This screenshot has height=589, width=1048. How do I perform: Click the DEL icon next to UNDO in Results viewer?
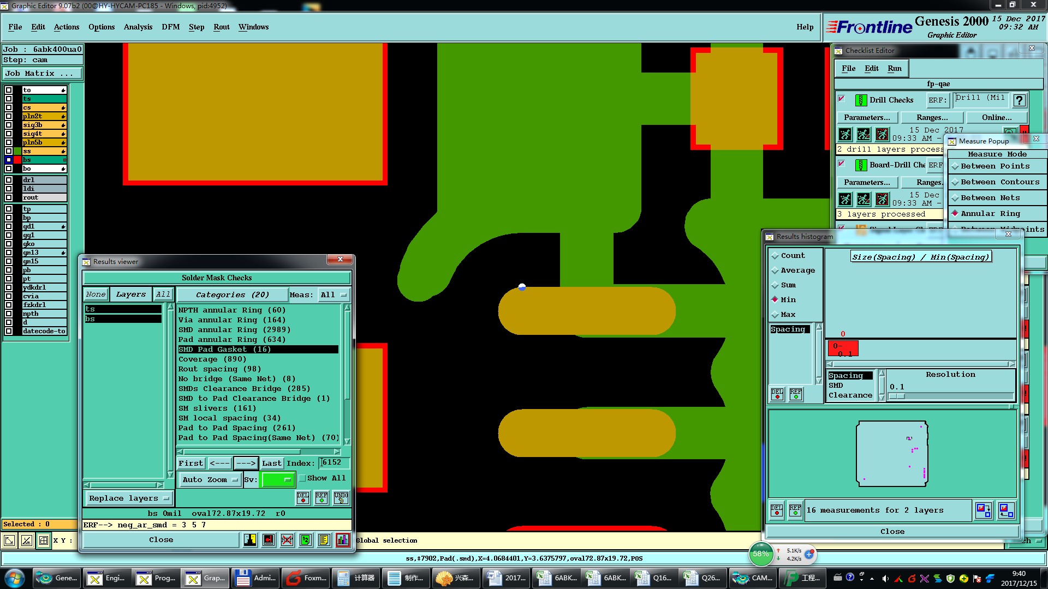(303, 497)
